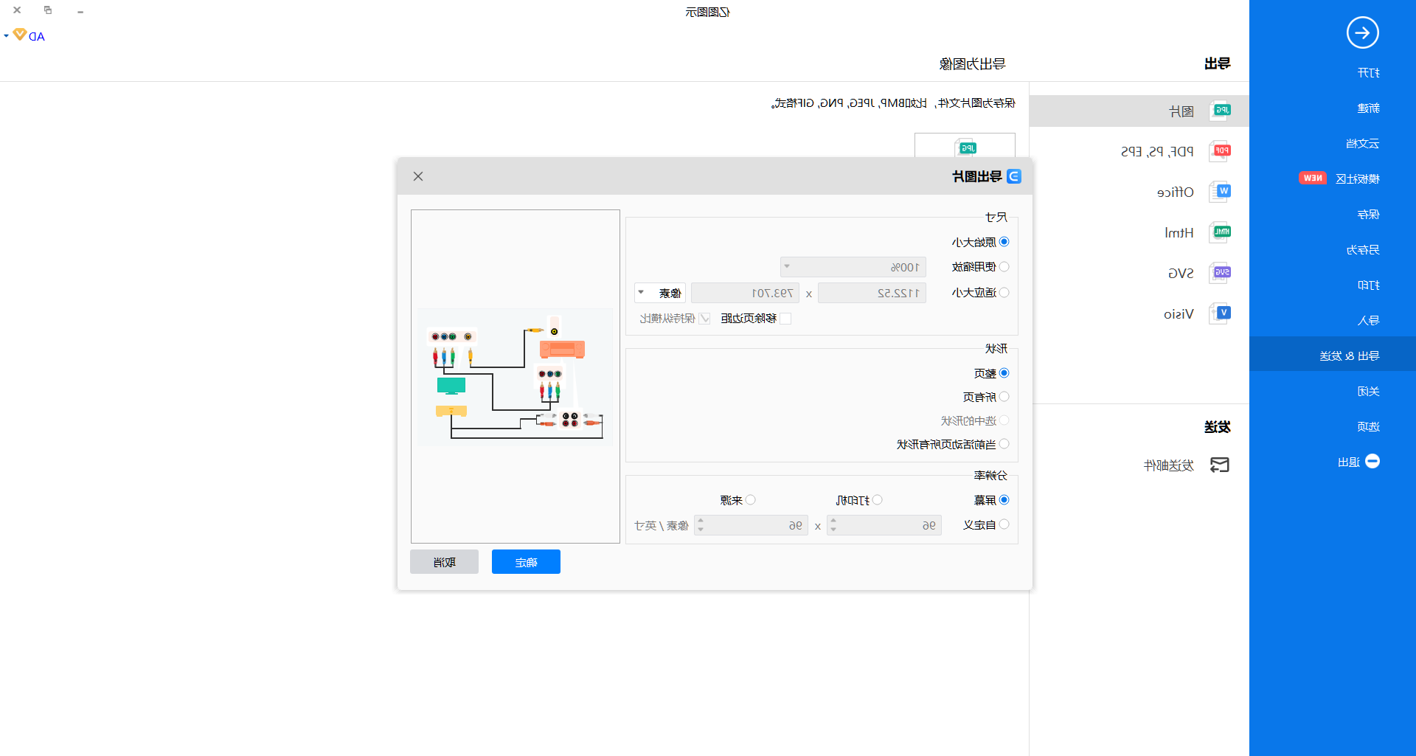The image size is (1416, 756).
Task: Select the Office Word export icon
Action: point(1221,192)
